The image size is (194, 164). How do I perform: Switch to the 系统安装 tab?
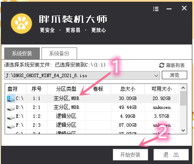coord(22,53)
